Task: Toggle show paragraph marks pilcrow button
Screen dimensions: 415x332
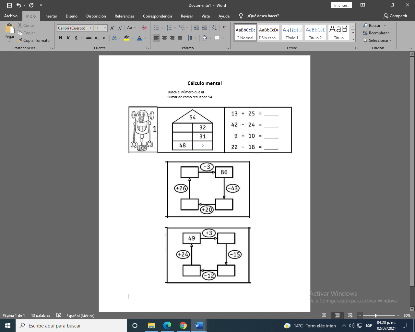Action: point(224,28)
